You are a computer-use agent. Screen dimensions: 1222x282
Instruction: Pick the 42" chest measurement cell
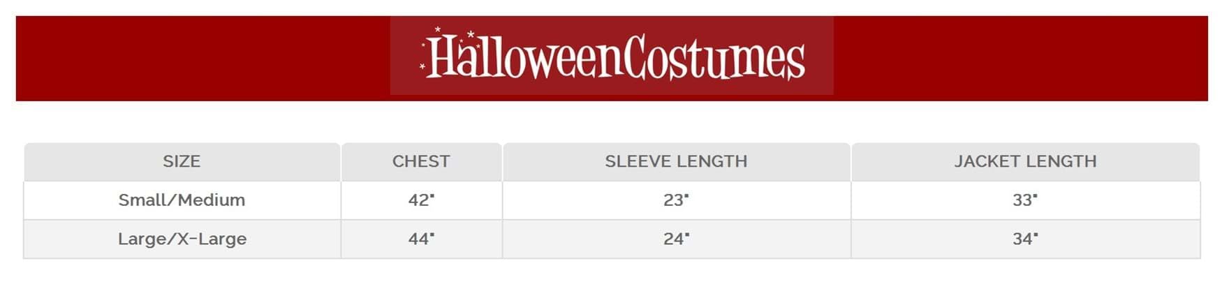coord(421,200)
